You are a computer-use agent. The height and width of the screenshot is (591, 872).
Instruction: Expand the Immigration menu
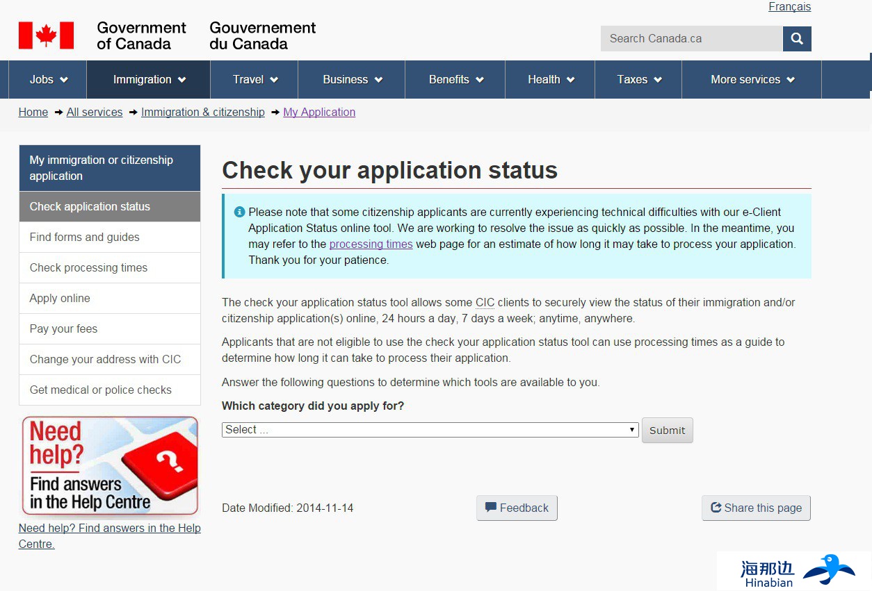[x=149, y=80]
